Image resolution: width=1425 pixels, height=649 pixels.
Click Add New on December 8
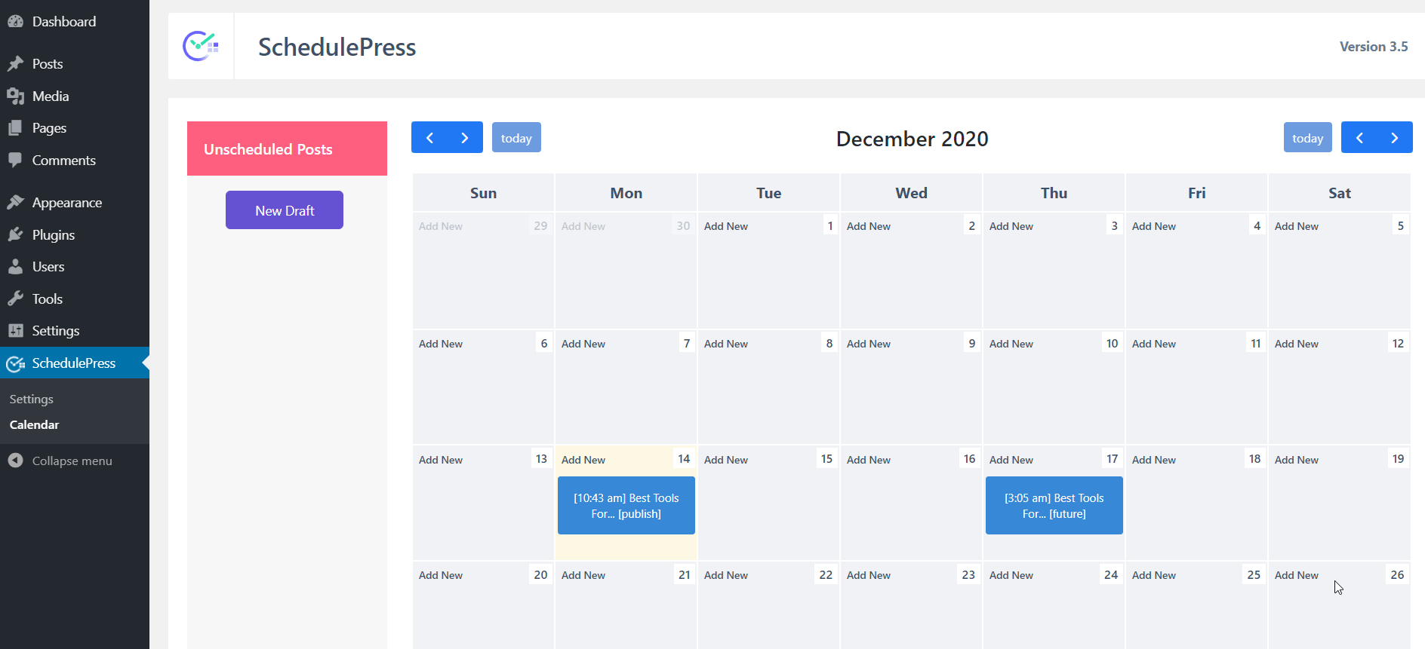pos(726,344)
